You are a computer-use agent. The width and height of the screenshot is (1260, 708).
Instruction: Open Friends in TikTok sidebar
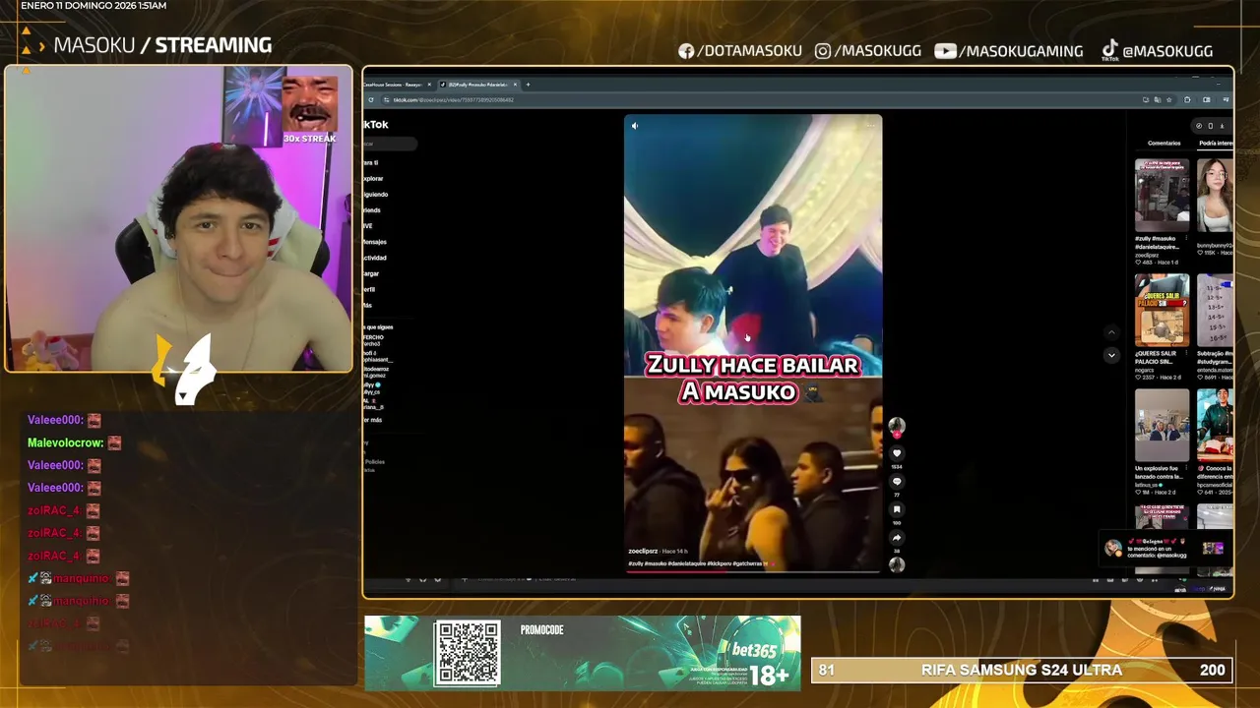pyautogui.click(x=372, y=209)
